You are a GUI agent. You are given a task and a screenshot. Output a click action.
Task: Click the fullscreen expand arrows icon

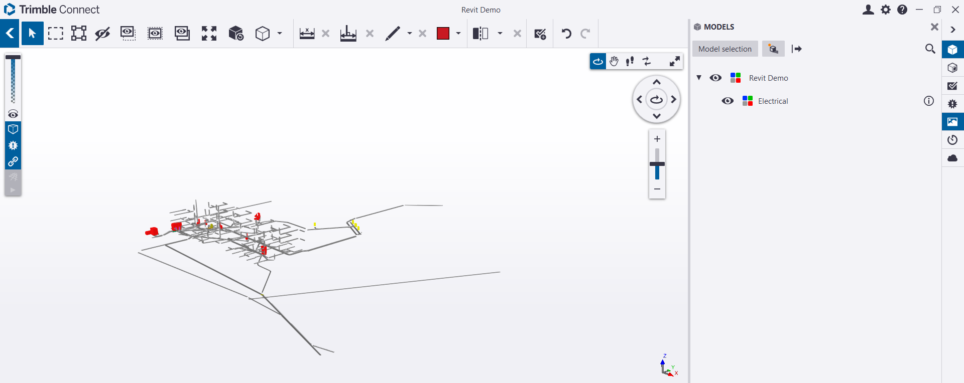[675, 61]
